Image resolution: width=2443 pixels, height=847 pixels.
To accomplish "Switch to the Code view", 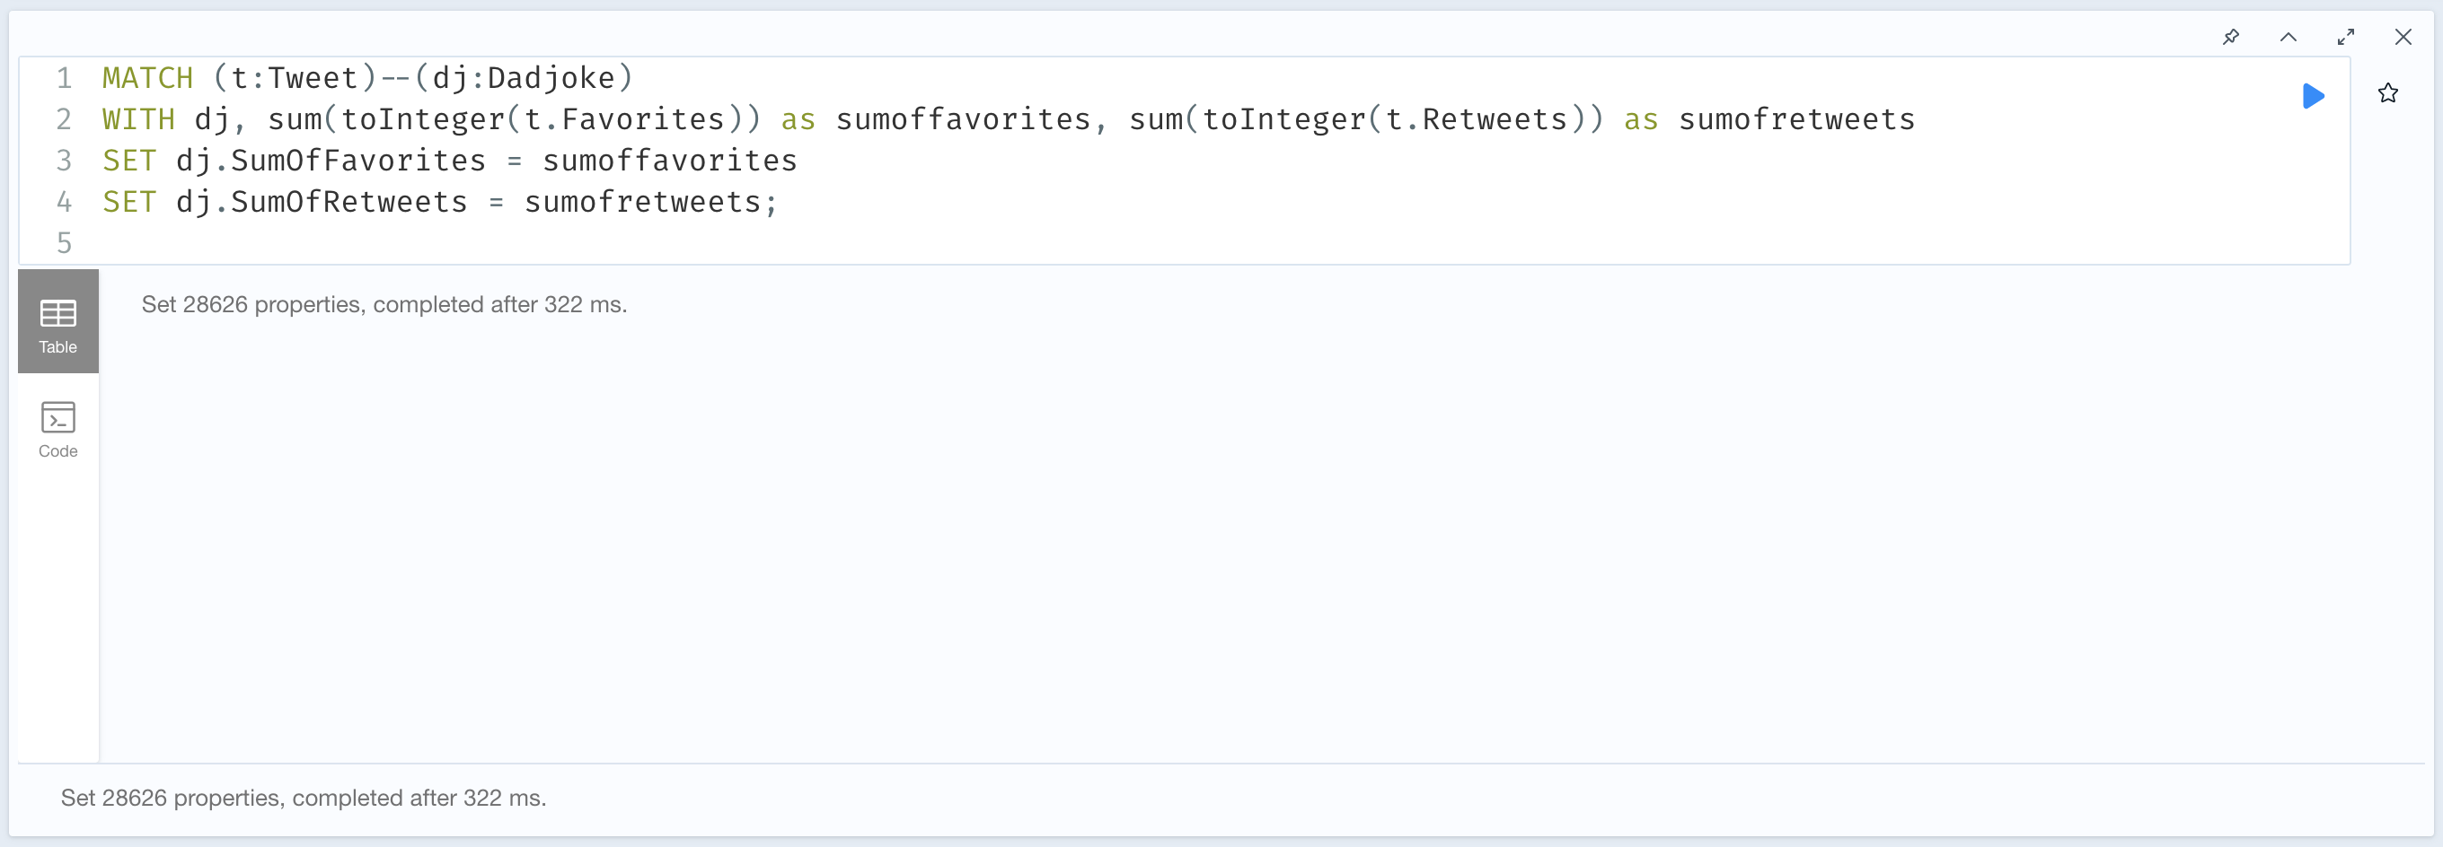I will (x=57, y=425).
